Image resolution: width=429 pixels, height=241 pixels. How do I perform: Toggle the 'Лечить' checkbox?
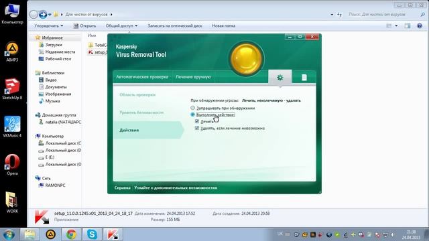196,121
